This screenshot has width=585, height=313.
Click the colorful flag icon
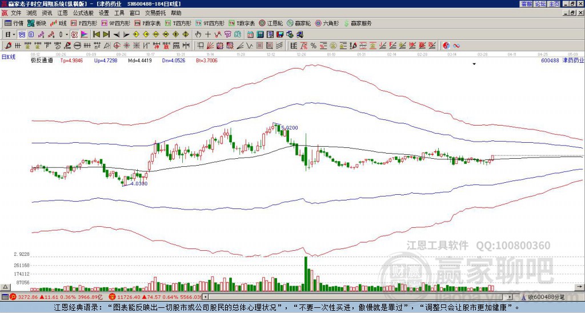click(85, 35)
